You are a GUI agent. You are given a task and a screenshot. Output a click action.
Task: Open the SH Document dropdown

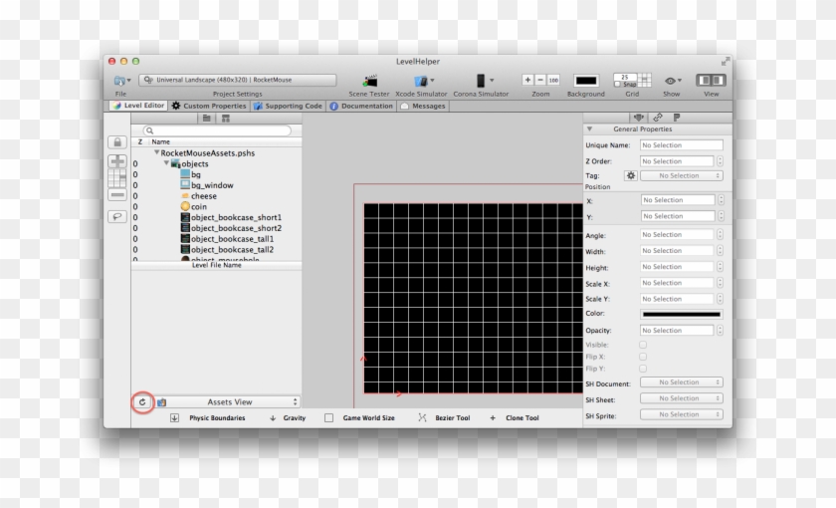(681, 382)
